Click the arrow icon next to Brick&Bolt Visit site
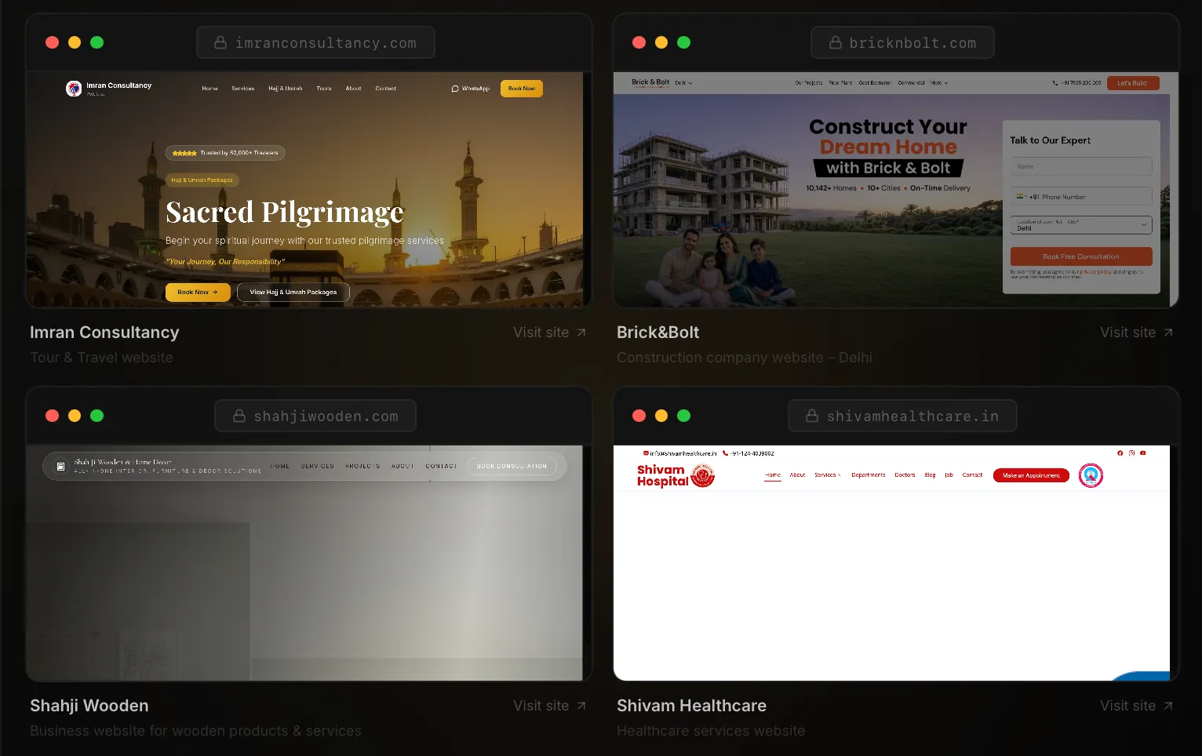 [1168, 333]
